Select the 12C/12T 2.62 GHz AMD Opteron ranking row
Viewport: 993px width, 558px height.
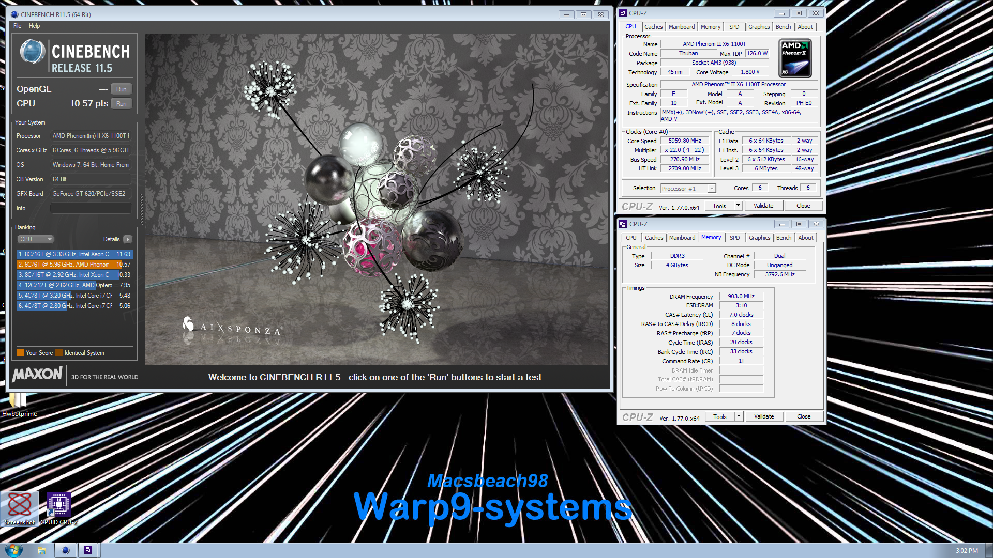pos(74,285)
